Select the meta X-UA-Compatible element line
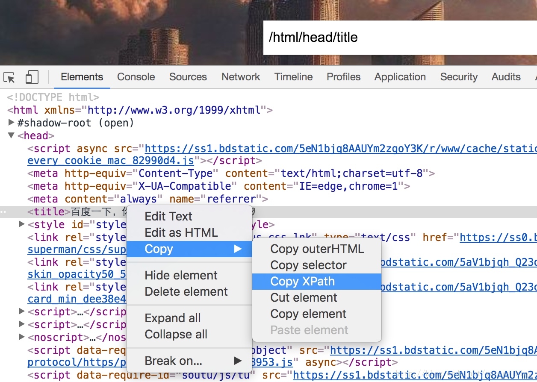The width and height of the screenshot is (537, 382). (219, 186)
